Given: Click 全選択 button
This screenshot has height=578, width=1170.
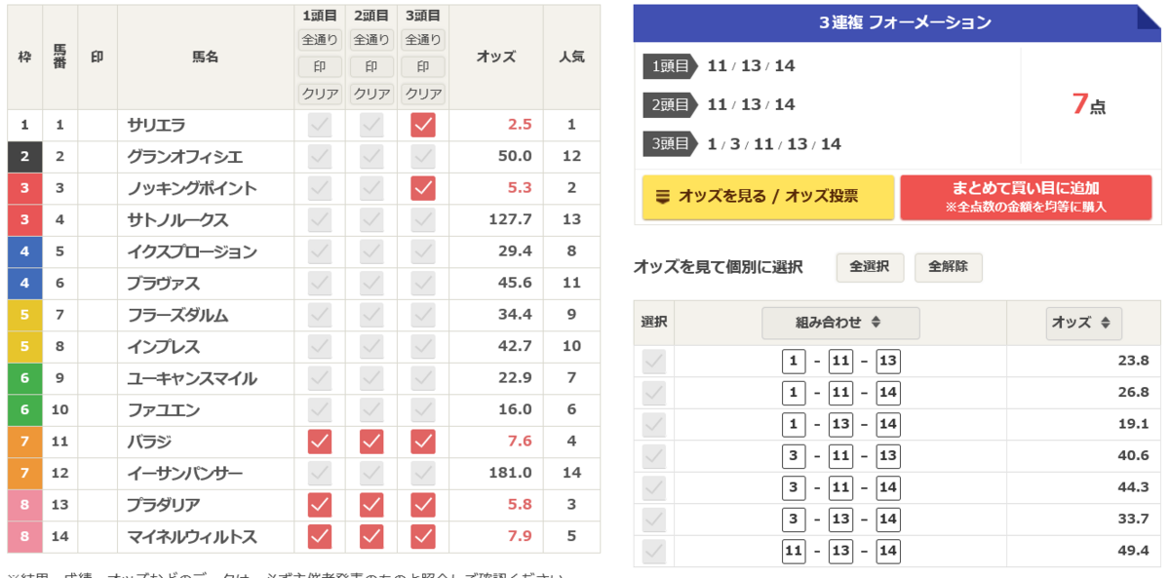Looking at the screenshot, I should point(870,267).
